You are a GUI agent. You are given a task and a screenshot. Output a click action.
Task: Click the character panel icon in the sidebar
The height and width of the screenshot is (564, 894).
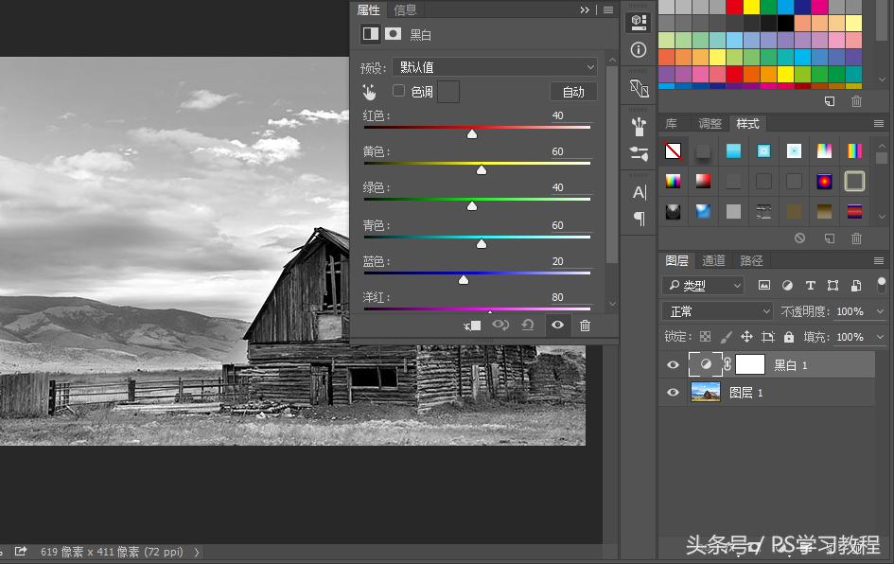(639, 192)
